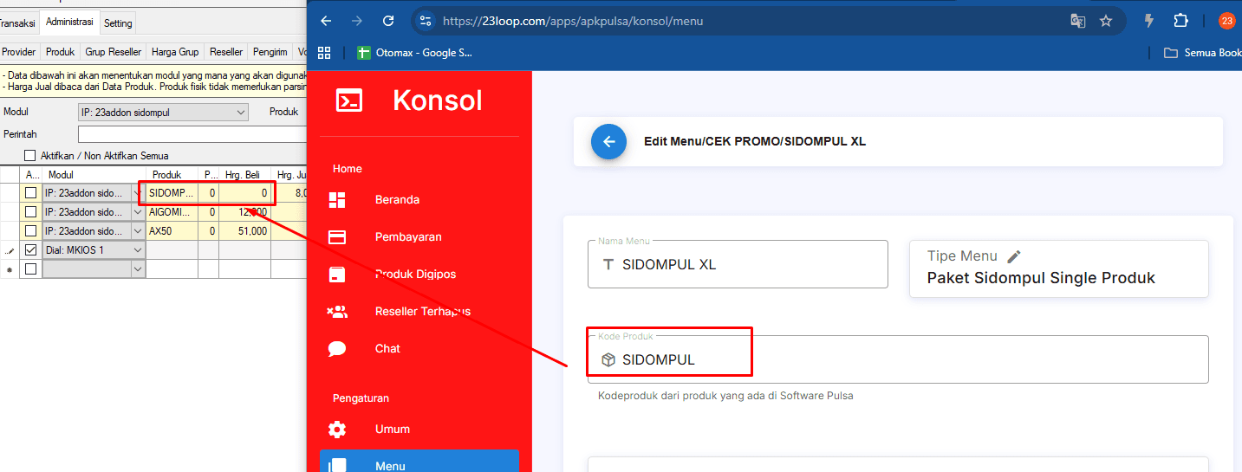Switch to the Setting tab
The height and width of the screenshot is (472, 1242).
(118, 23)
